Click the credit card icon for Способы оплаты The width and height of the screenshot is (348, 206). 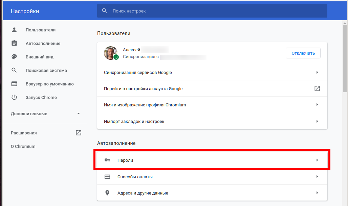tap(107, 177)
